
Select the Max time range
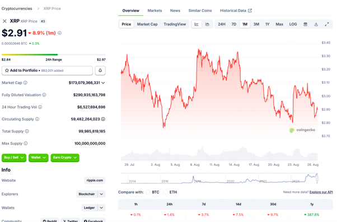click(279, 24)
